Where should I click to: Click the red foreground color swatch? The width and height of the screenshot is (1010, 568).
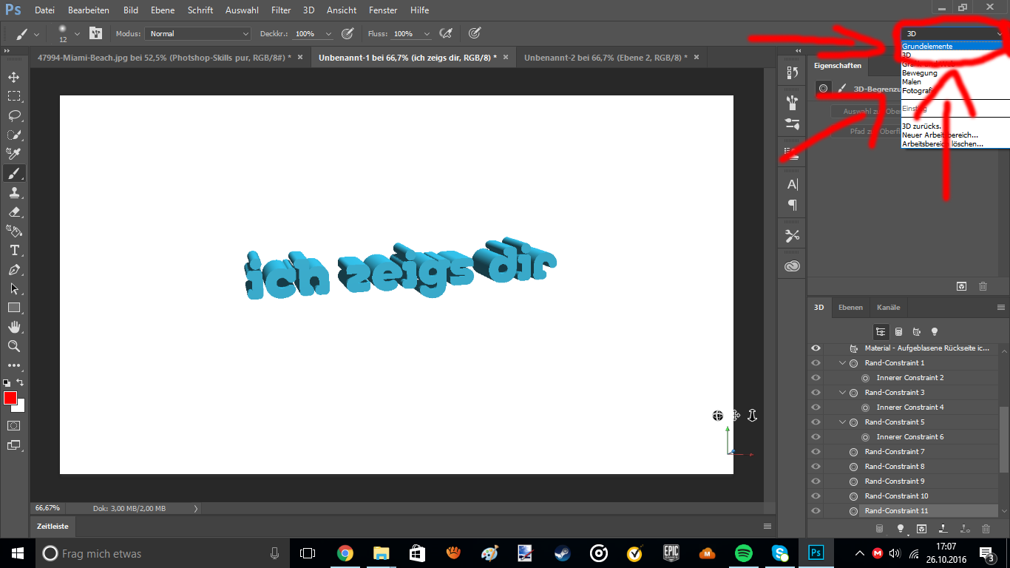pyautogui.click(x=10, y=399)
